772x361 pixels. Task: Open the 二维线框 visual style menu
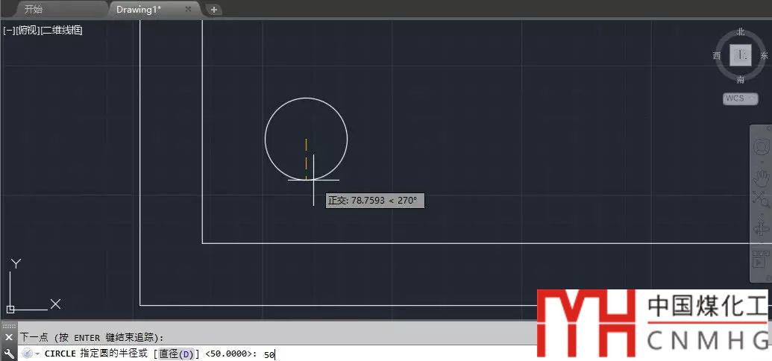(61, 31)
